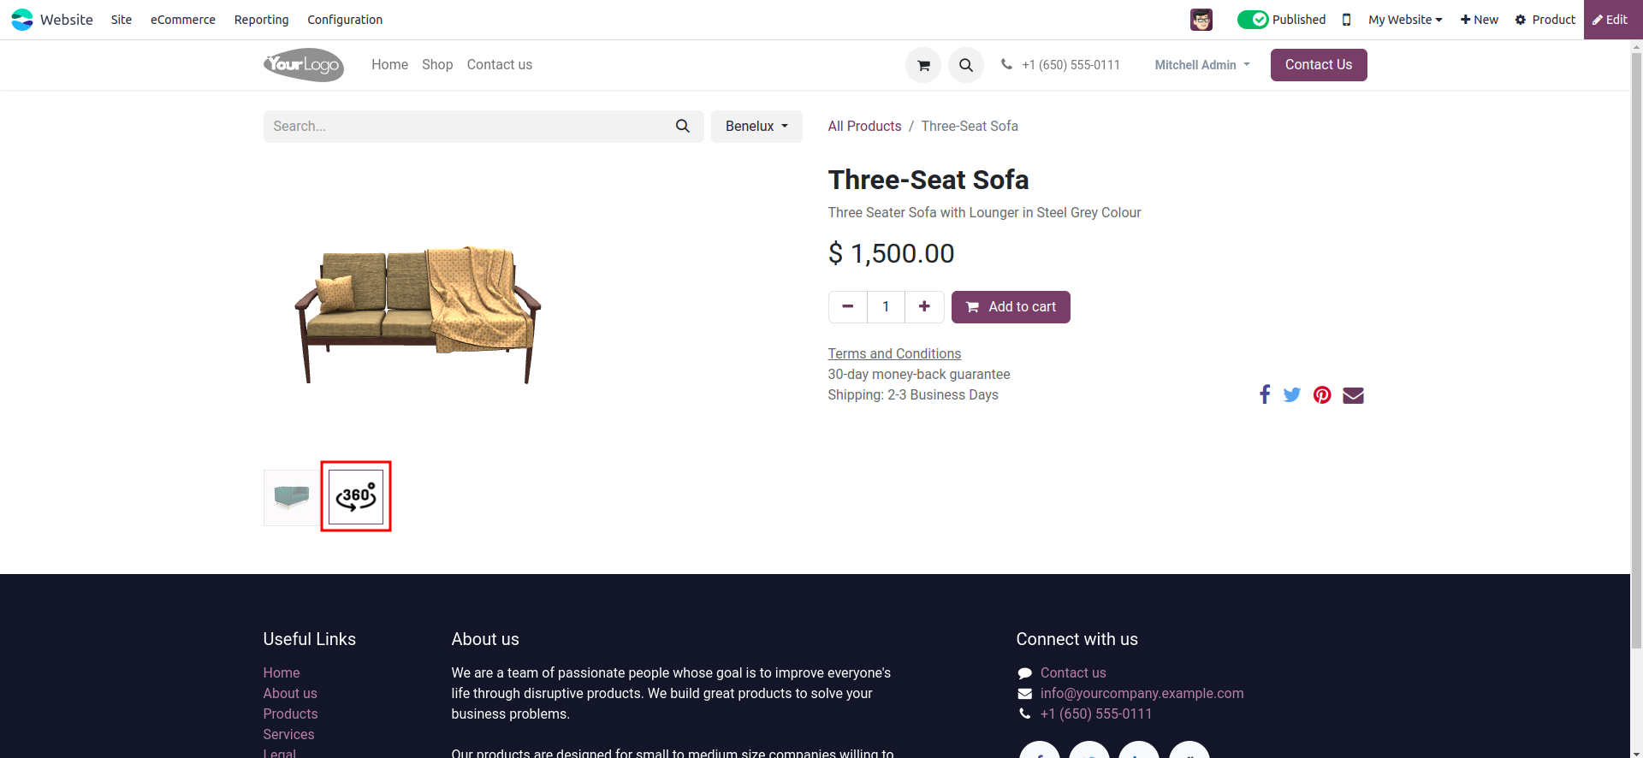Image resolution: width=1643 pixels, height=758 pixels.
Task: Click the header search magnifier icon
Action: 965,65
